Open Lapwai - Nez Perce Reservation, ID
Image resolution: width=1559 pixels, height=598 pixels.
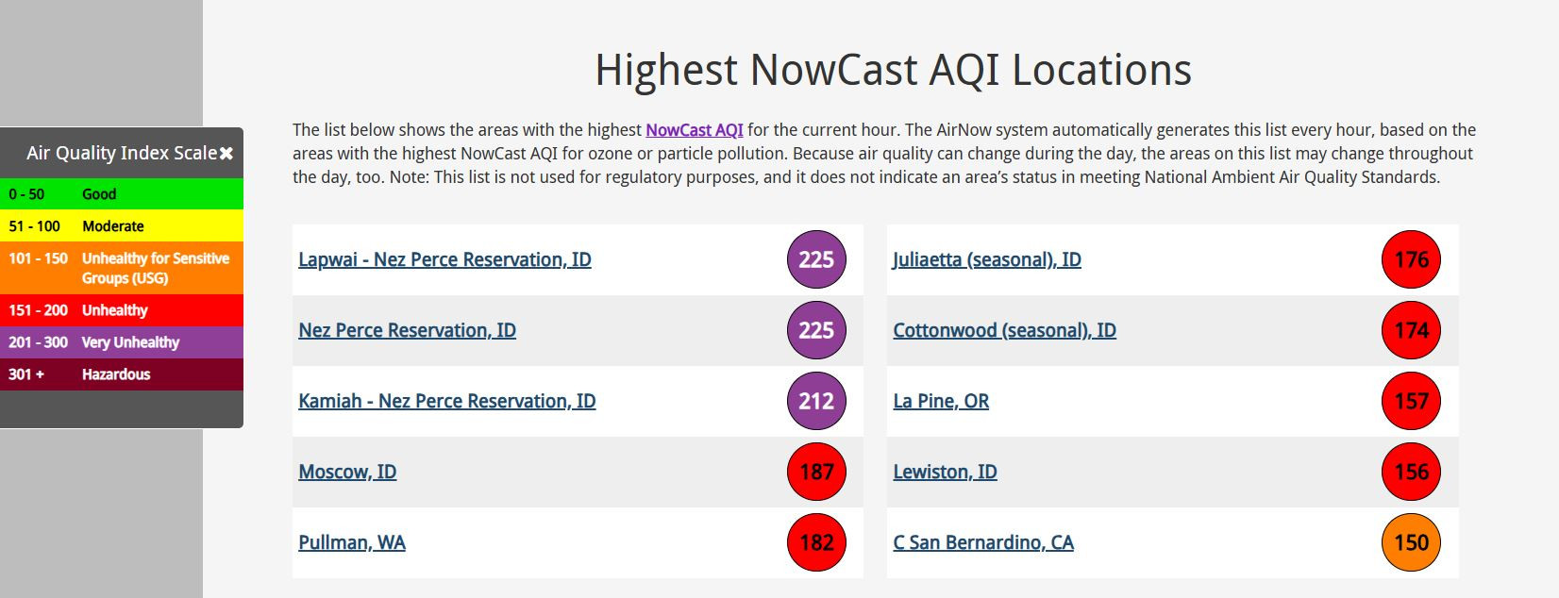coord(444,259)
